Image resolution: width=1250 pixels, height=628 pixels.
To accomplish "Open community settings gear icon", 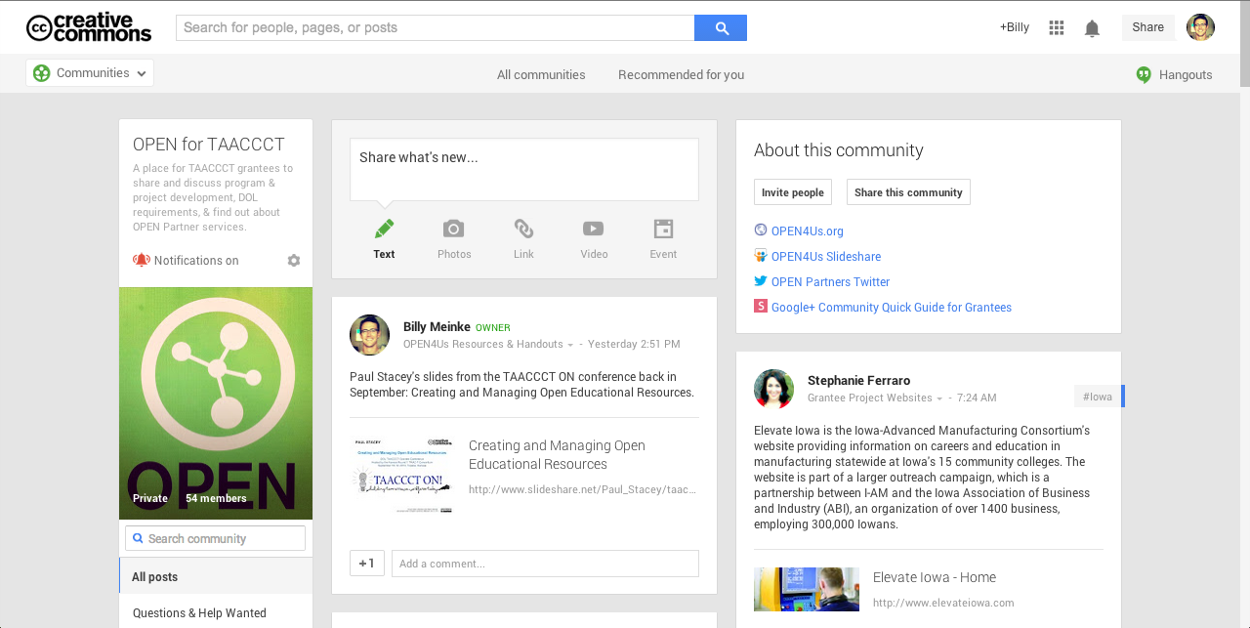I will [x=294, y=261].
